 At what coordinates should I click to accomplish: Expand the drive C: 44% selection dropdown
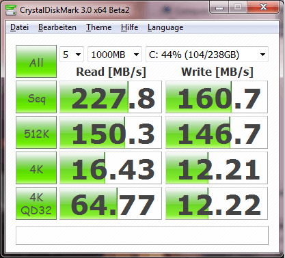coord(207,55)
